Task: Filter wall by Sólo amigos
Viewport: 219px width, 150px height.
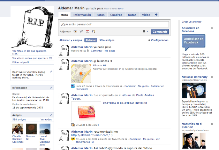Action: coord(107,40)
